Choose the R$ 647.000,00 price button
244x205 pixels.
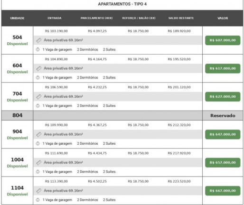[223, 134]
